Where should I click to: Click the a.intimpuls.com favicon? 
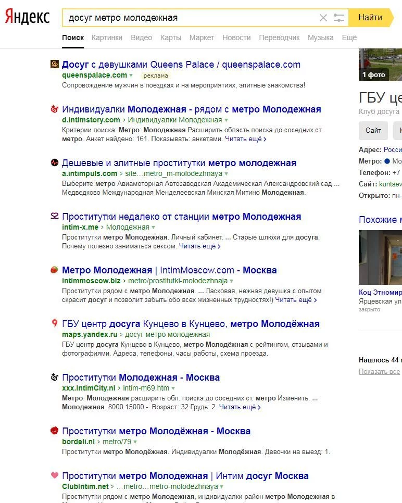tap(55, 162)
